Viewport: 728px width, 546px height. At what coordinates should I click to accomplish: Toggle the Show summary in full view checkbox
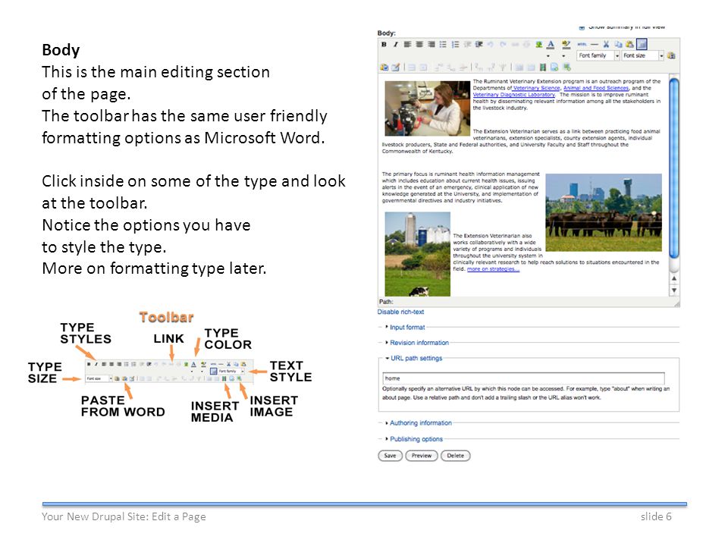(582, 27)
